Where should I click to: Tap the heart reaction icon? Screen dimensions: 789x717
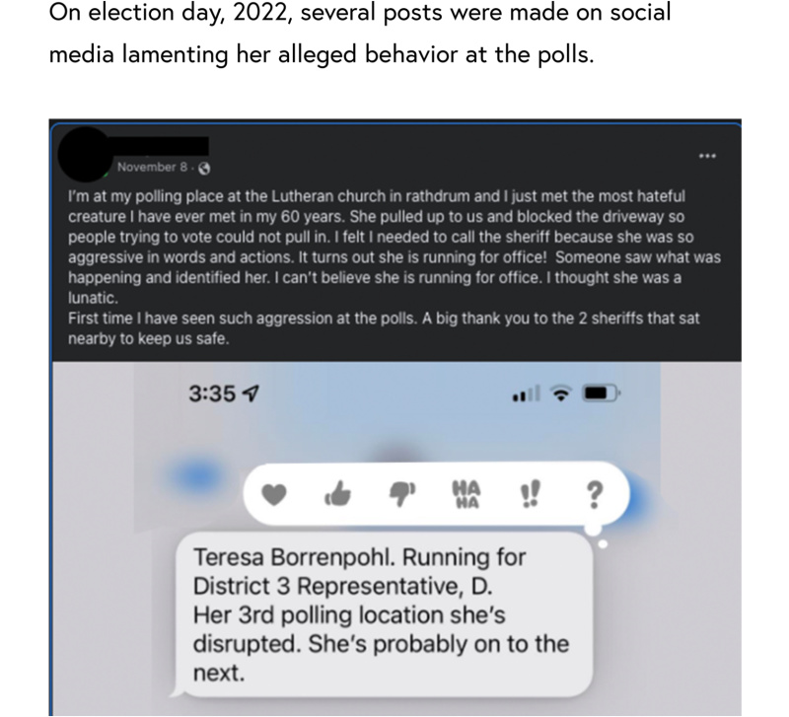tap(274, 494)
